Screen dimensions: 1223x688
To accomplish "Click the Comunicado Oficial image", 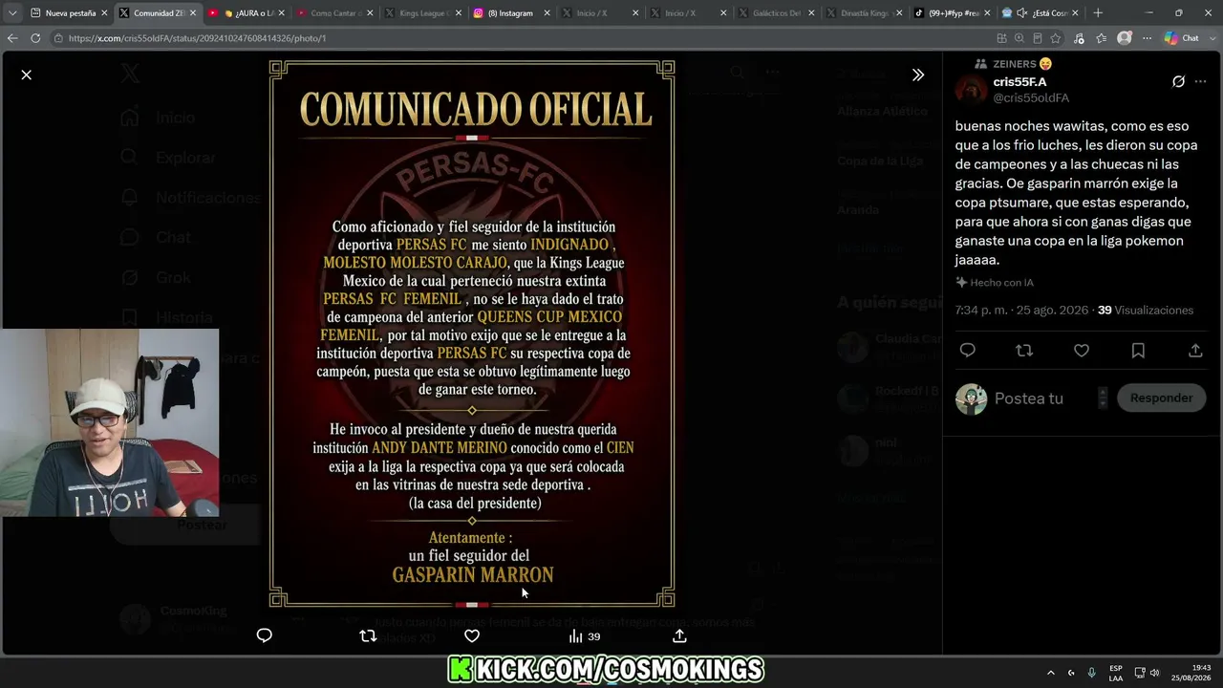I will click(472, 333).
